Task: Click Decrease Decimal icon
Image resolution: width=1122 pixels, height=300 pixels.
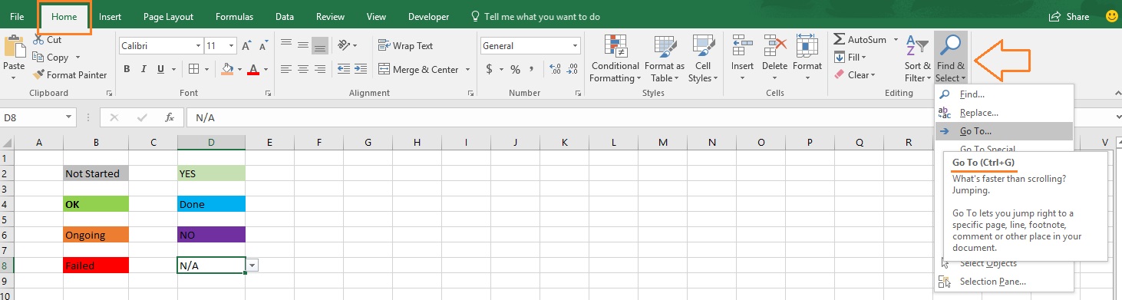Action: pyautogui.click(x=571, y=70)
